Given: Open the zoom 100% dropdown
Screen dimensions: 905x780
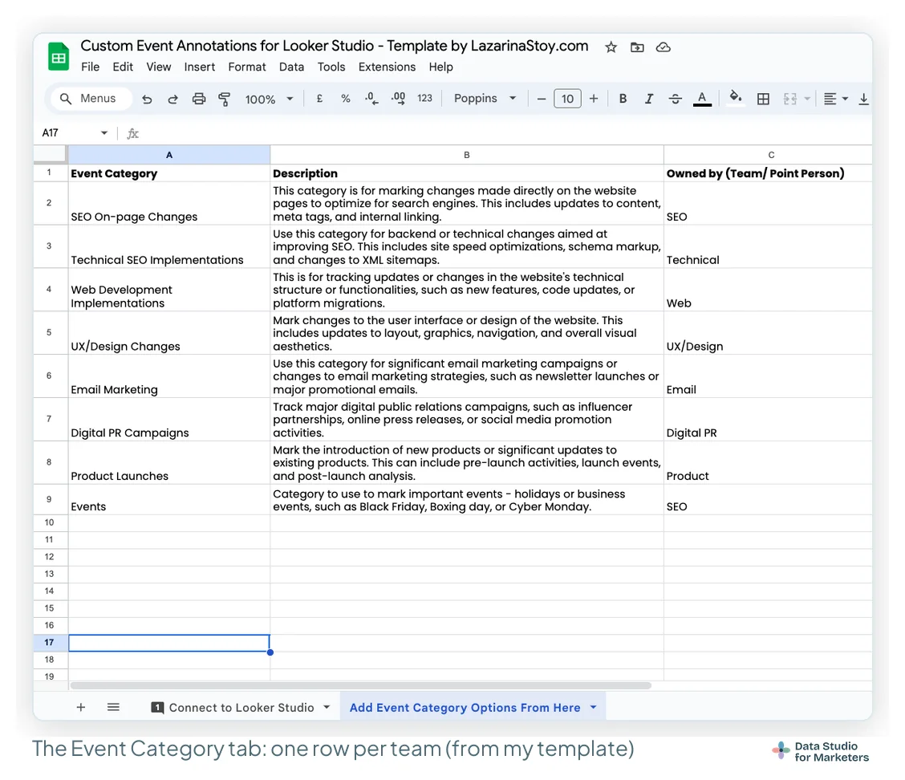Looking at the screenshot, I should coord(269,100).
